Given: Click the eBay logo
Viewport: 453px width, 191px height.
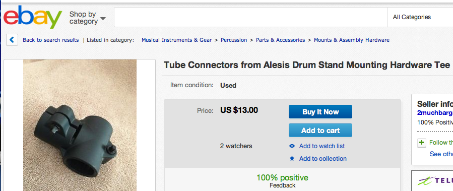Looking at the screenshot, I should [x=33, y=17].
